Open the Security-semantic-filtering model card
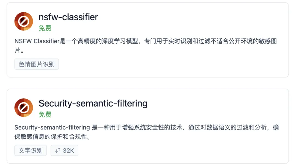295x168 pixels. coord(148,126)
